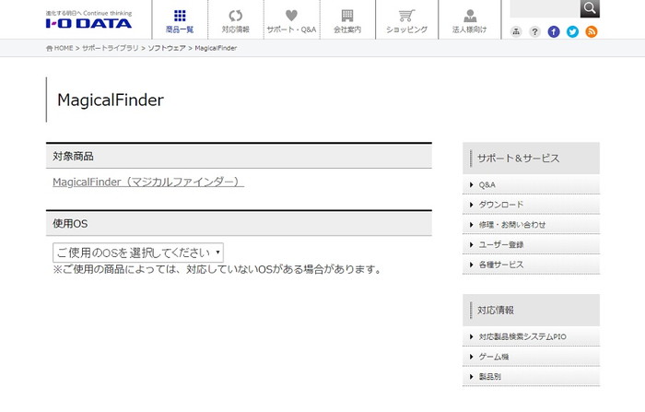Viewport: 645px width, 412px height.
Task: Open the 法人様向け menu item
Action: (x=469, y=20)
